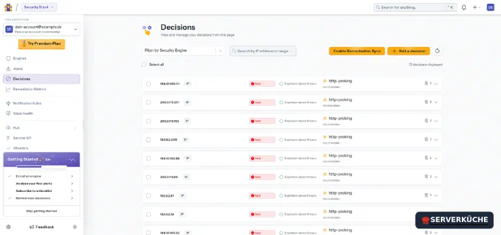
Task: Delete the 203.0.113.99 decision via trash icon
Action: tap(426, 176)
